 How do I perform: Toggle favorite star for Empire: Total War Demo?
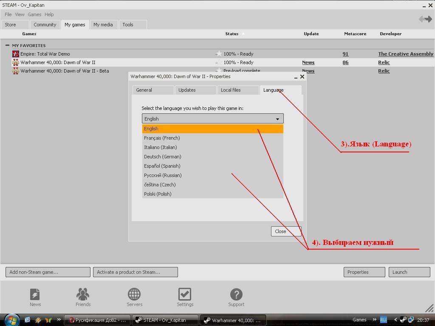(x=219, y=54)
